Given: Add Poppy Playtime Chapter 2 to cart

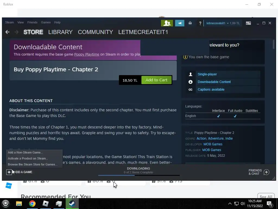Looking at the screenshot, I should coord(156,80).
